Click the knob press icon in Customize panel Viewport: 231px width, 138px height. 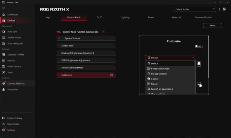(x=199, y=64)
